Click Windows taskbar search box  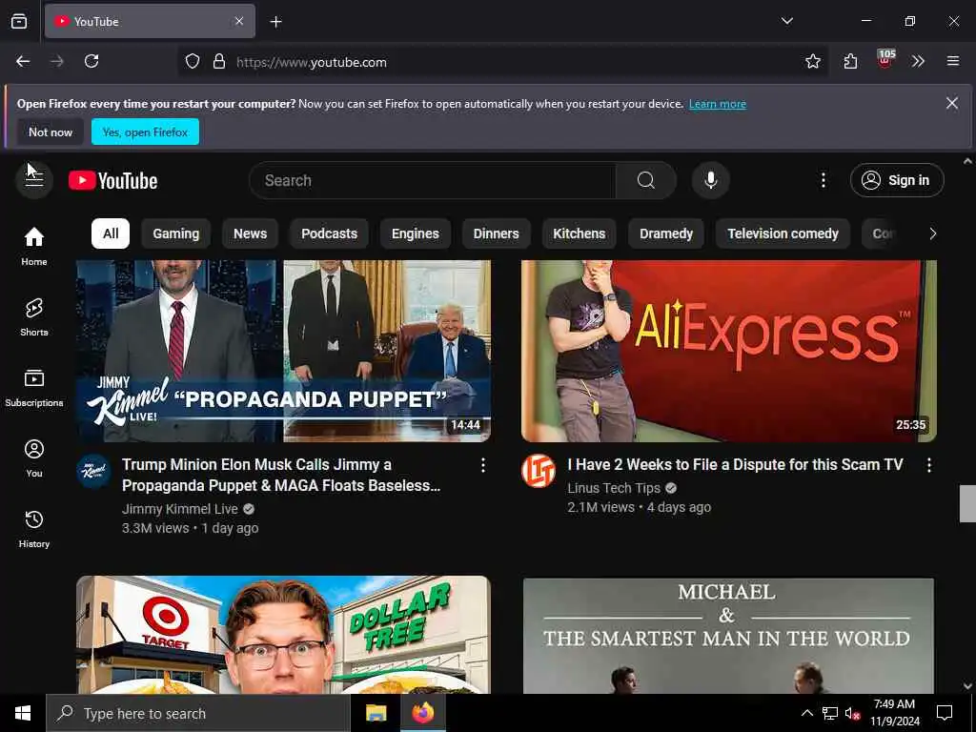tap(198, 713)
